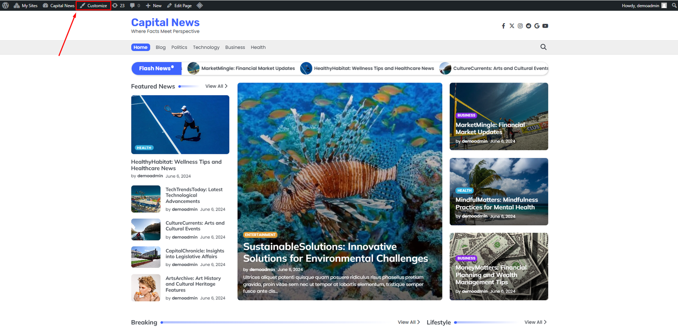
Task: Click the Capital News site title
Action: coord(165,22)
